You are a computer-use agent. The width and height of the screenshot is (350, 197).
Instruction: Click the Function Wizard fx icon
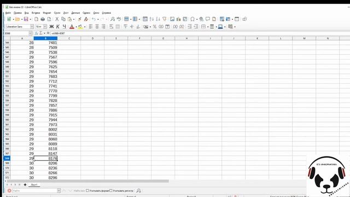pos(37,33)
